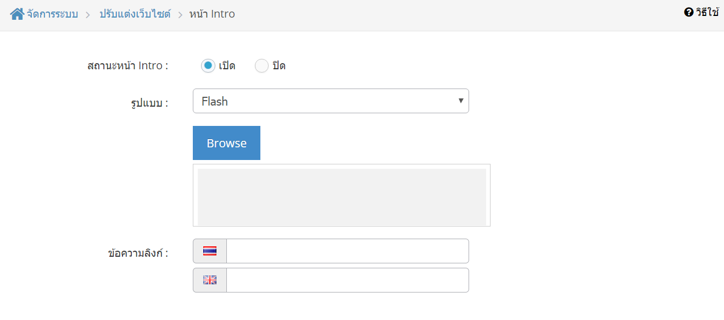Click the เปิด label text
Viewport: 724px width, 320px height.
227,66
